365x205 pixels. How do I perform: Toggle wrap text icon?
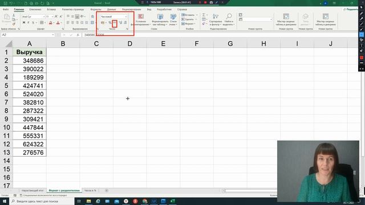pos(92,17)
